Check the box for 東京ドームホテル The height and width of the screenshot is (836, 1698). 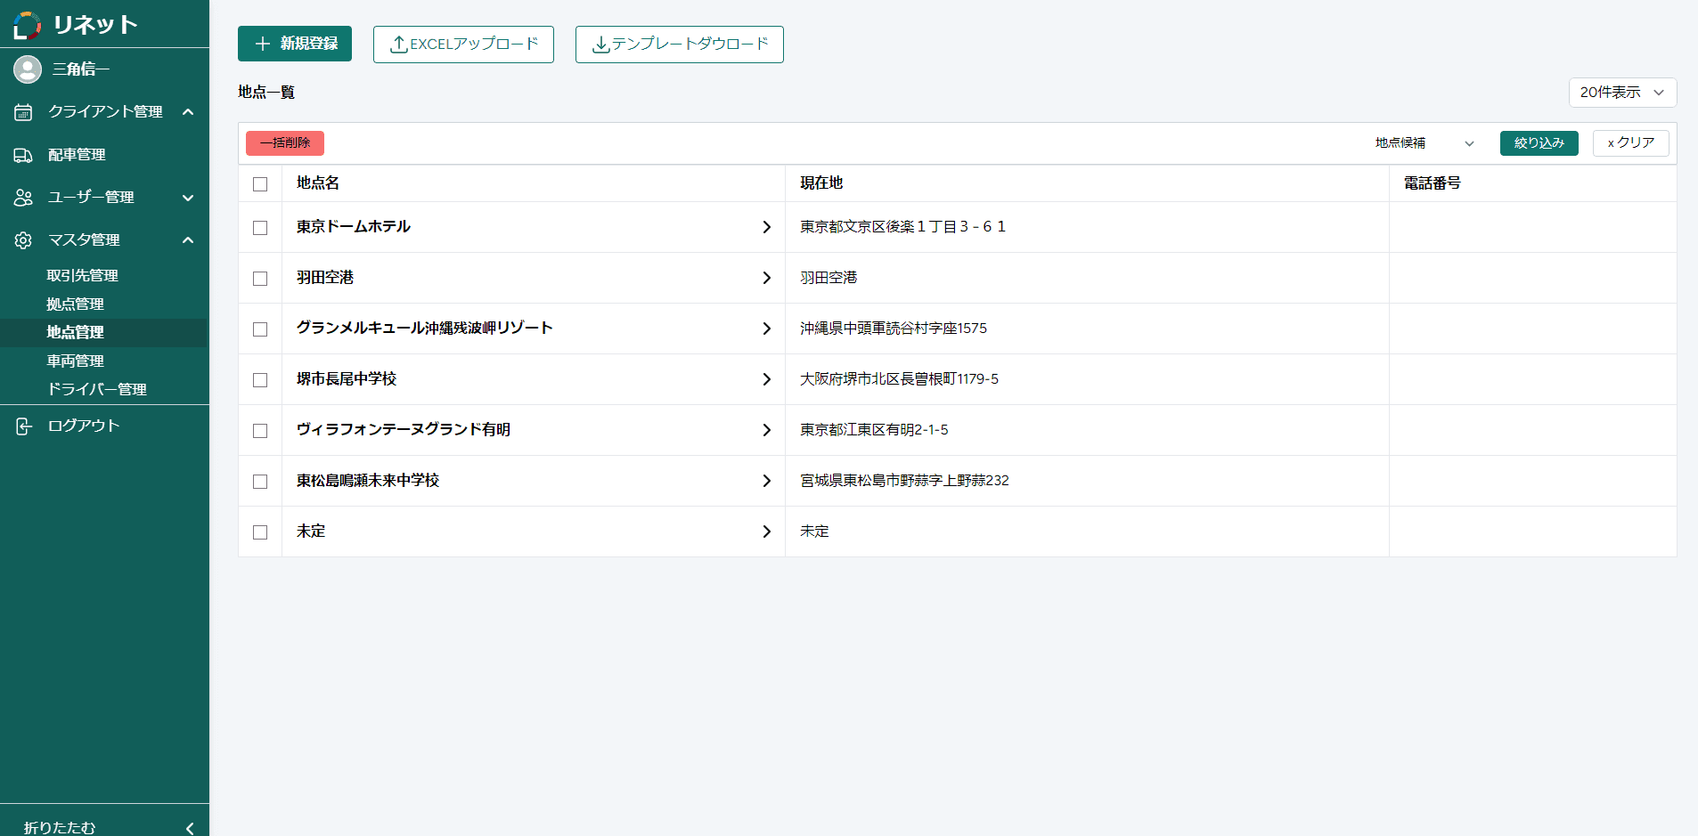point(260,228)
